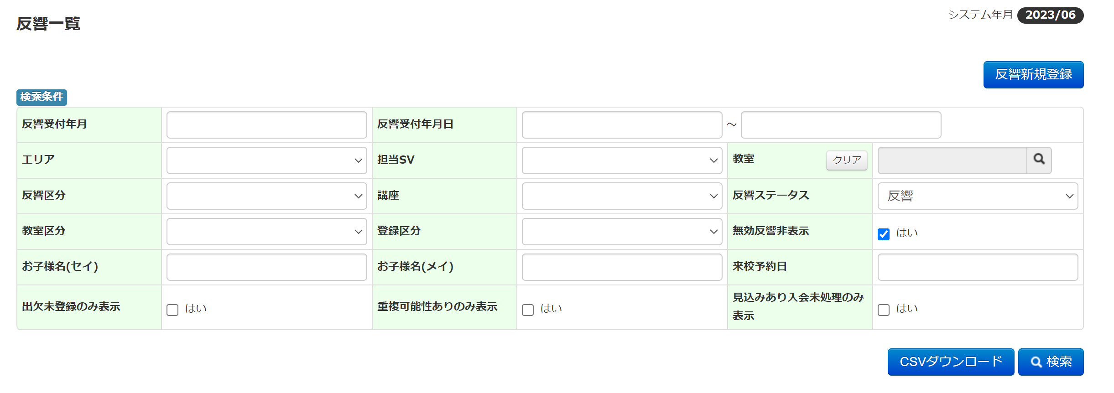Open the 登録区分 dropdown
The width and height of the screenshot is (1114, 393).
[x=621, y=231]
